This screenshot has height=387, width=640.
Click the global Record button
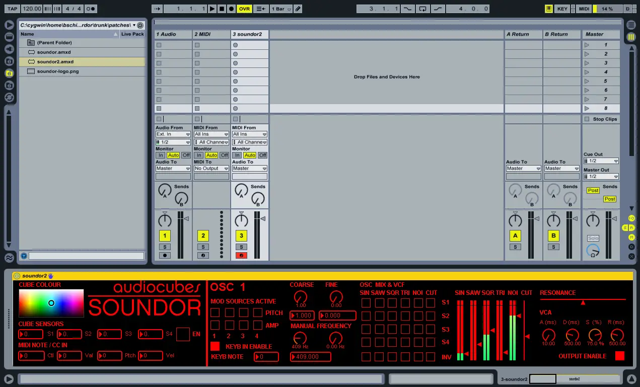point(231,9)
